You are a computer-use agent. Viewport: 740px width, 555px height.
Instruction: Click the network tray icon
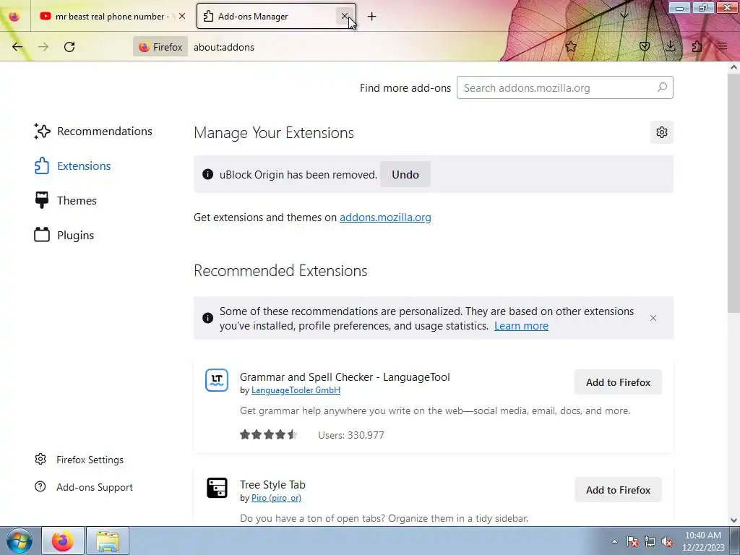pos(650,541)
